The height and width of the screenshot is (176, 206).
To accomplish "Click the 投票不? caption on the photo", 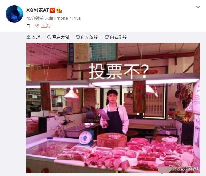I will tap(119, 71).
